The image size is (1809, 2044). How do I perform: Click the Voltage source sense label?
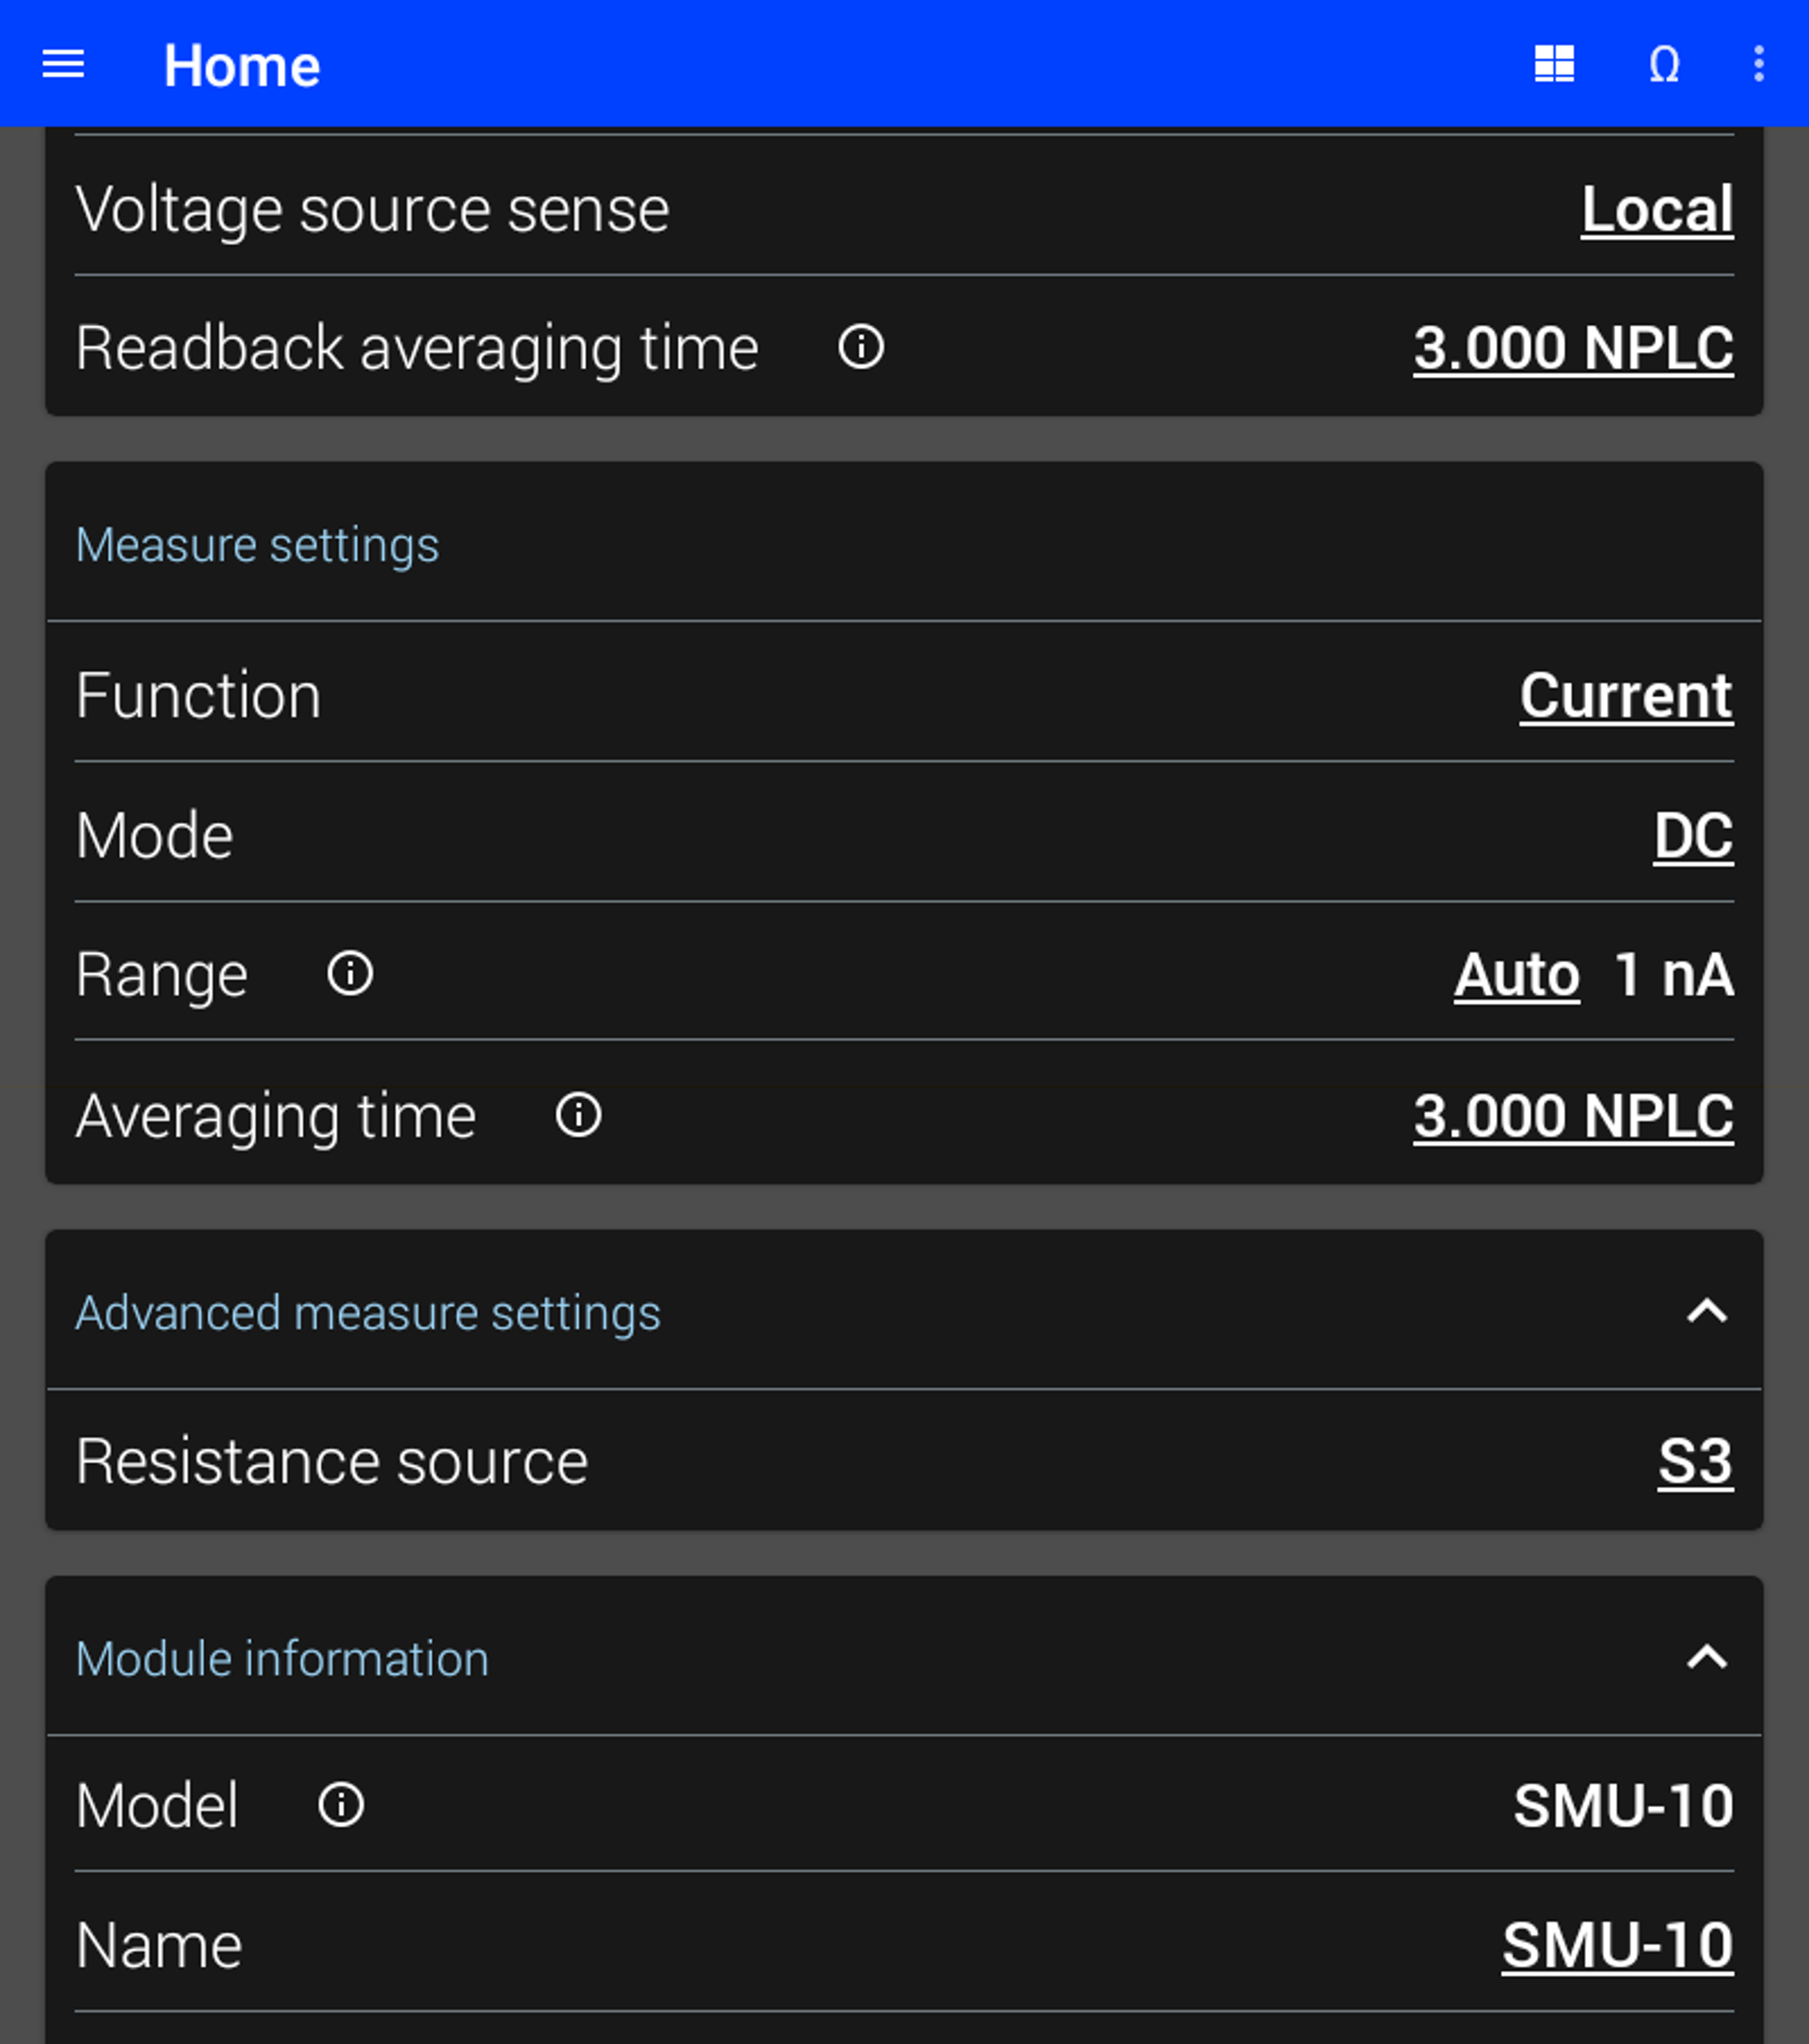373,211
